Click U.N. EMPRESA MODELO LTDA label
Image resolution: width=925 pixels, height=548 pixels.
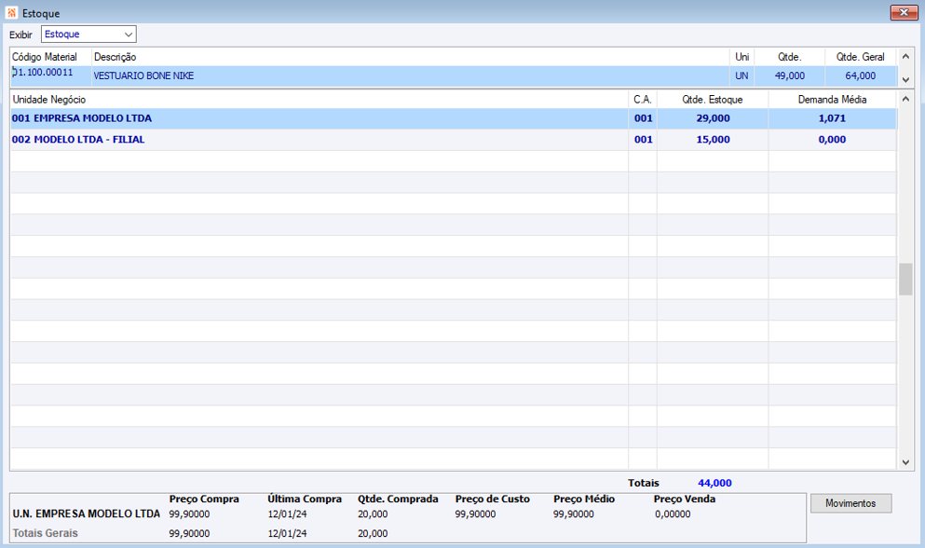(87, 514)
